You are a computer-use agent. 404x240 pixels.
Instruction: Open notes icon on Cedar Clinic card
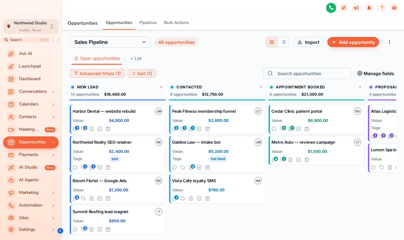point(291,129)
